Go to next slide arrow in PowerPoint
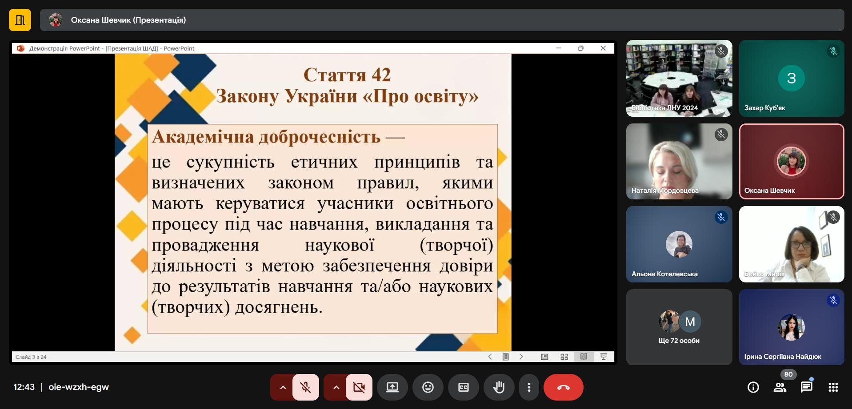The width and height of the screenshot is (852, 409). (521, 357)
